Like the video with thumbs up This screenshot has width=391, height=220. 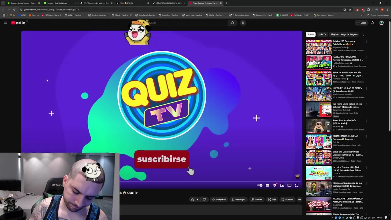pyautogui.click(x=195, y=200)
